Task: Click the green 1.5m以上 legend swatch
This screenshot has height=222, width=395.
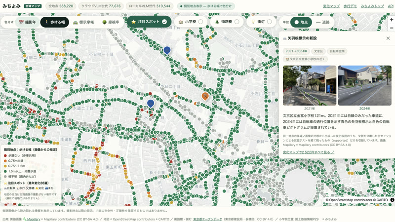Action: click(x=5, y=171)
